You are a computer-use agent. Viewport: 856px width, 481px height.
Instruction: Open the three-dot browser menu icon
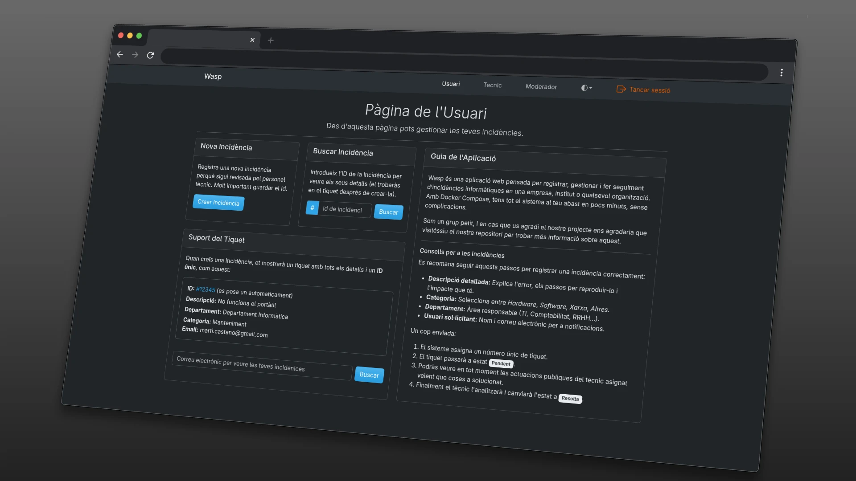click(782, 73)
